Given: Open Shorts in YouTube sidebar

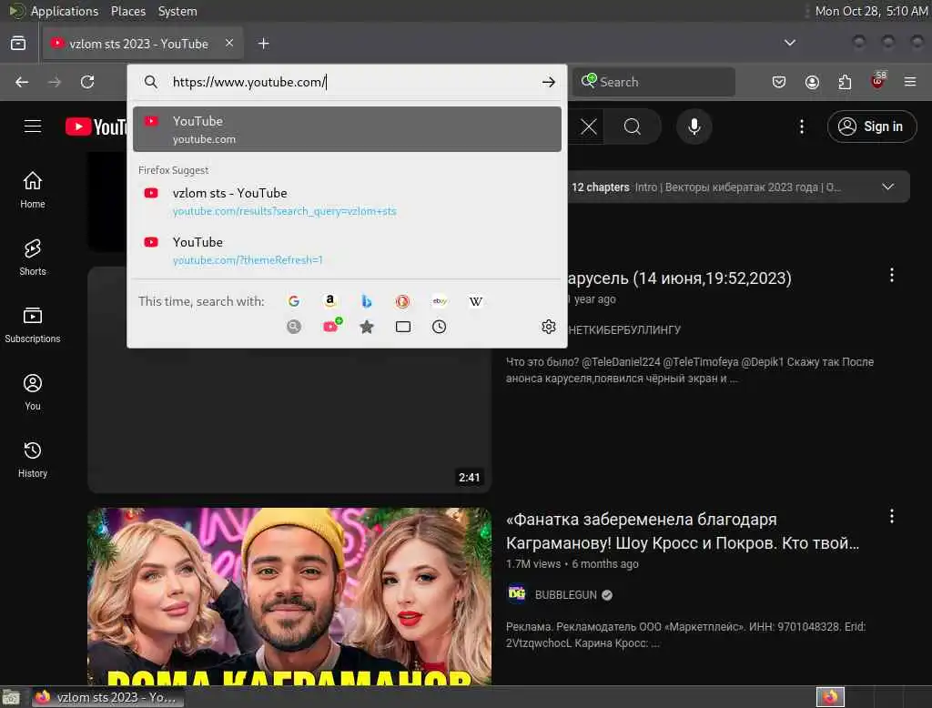Looking at the screenshot, I should pos(33,258).
